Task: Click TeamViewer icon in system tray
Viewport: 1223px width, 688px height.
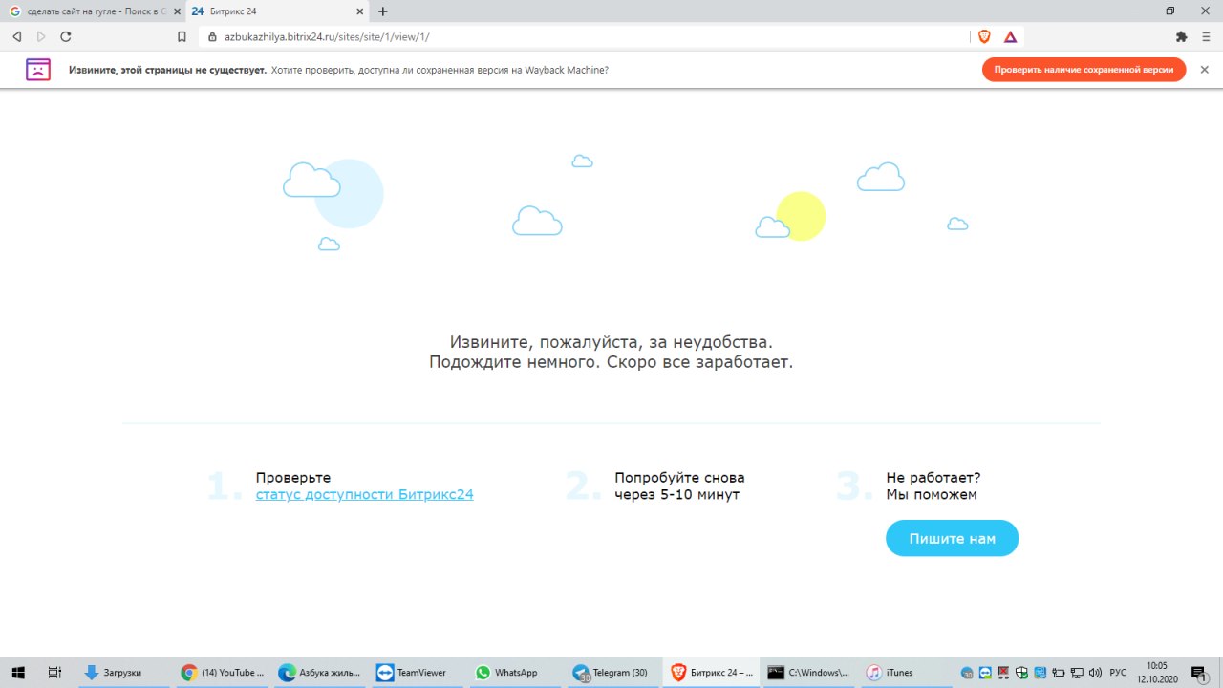Action: 985,673
